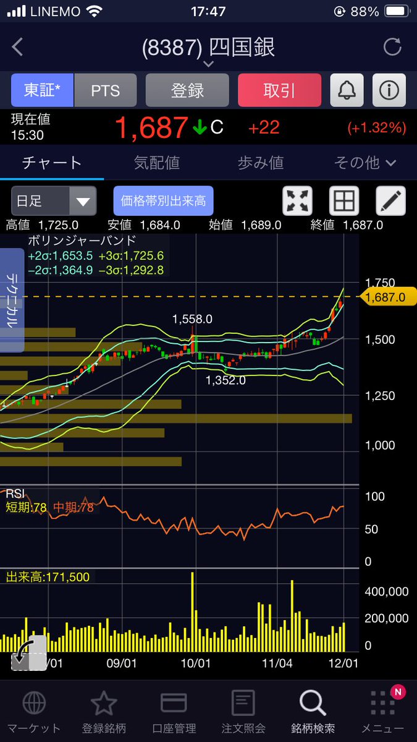Image resolution: width=417 pixels, height=742 pixels.
Task: Tap the (8387) 四国銀 title
Action: (x=208, y=47)
